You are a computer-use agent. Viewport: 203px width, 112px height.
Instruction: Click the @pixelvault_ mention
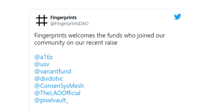(51, 100)
